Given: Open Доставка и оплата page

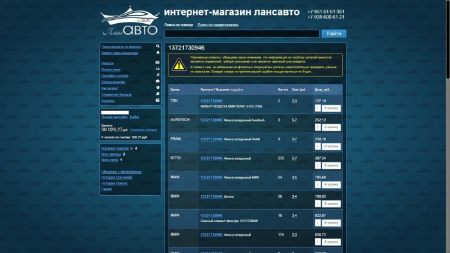Looking at the screenshot, I should pyautogui.click(x=115, y=76).
